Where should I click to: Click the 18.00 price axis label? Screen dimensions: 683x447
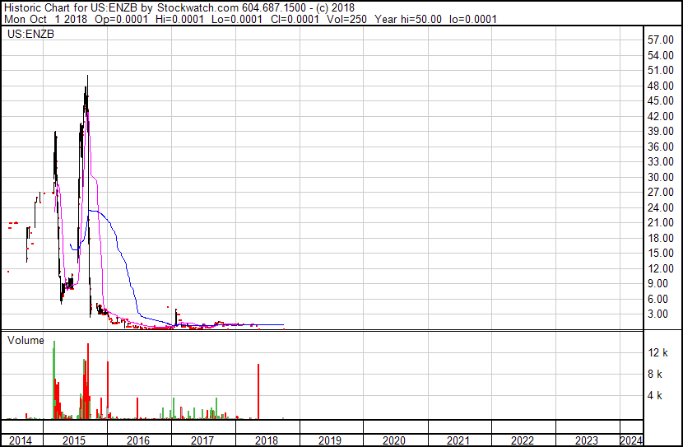[661, 238]
